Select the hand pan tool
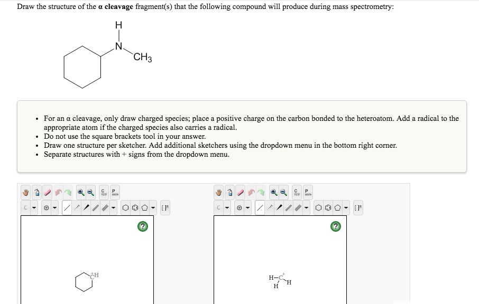The image size is (479, 304). (x=25, y=192)
